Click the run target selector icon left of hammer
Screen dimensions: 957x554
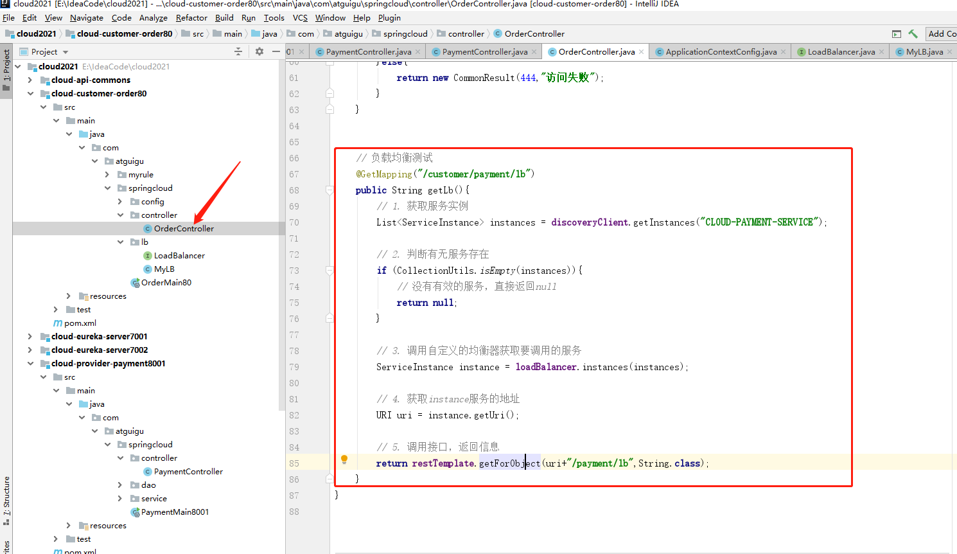click(x=897, y=33)
